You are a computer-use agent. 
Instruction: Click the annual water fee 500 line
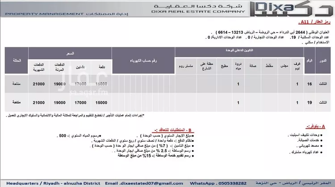pos(79,136)
